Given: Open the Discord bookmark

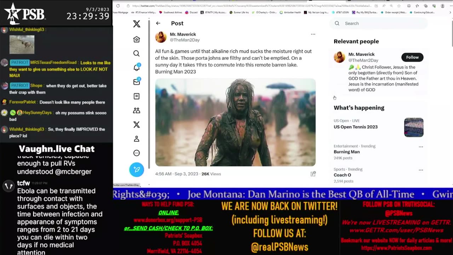Looking at the screenshot, I should pyautogui.click(x=191, y=12).
